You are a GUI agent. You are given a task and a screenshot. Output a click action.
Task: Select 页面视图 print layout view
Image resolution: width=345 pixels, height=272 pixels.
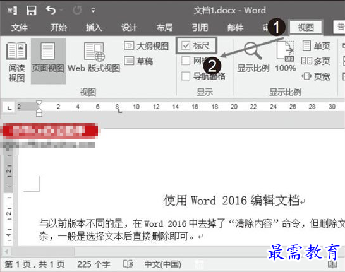pyautogui.click(x=49, y=61)
